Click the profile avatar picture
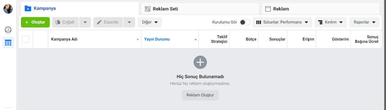The image size is (386, 110). 8,9
